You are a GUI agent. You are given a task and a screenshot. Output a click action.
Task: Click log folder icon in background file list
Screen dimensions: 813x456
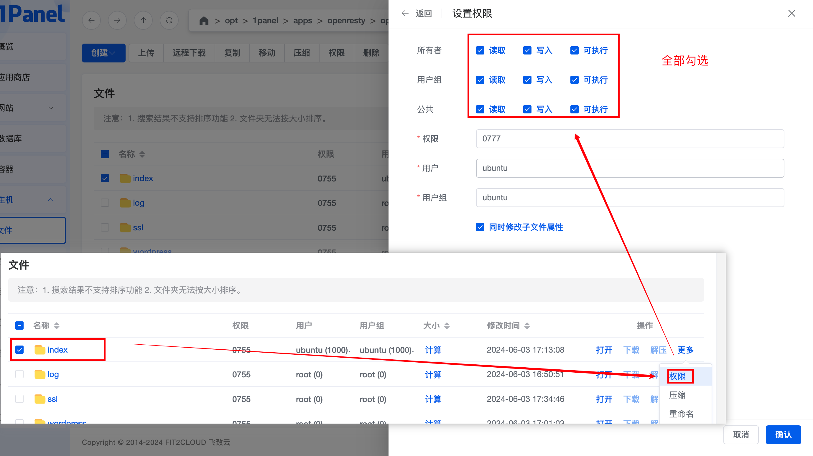click(125, 203)
